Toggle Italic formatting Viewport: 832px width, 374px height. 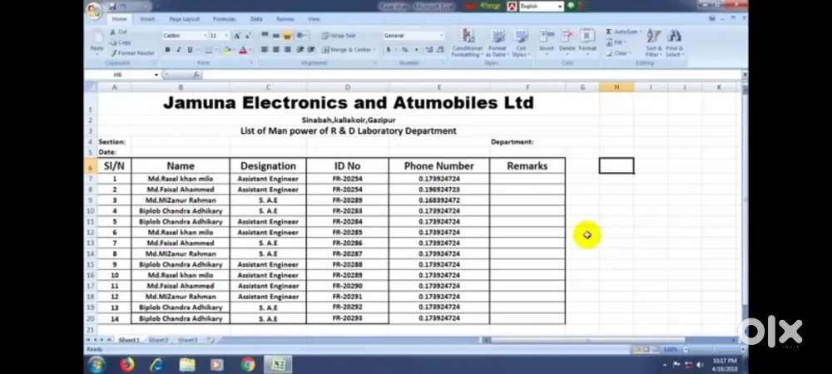(x=178, y=50)
